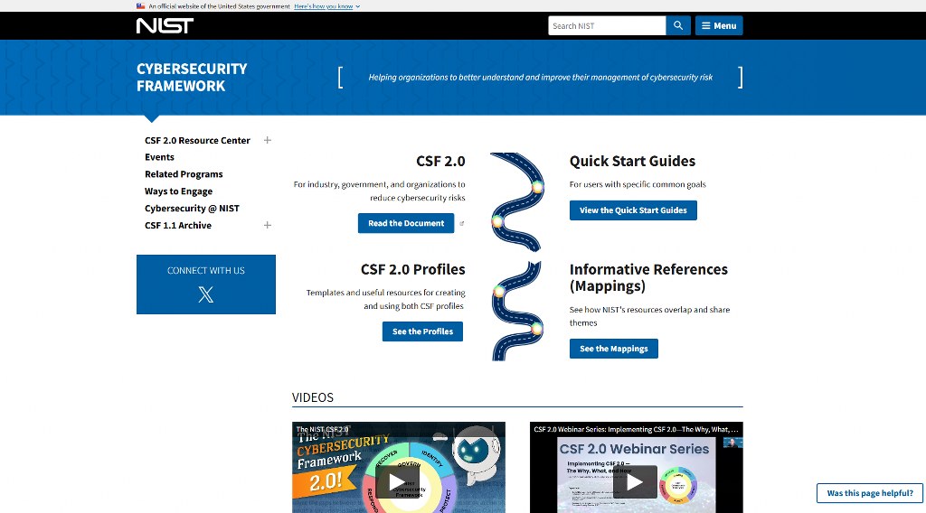The image size is (926, 513).
Task: Click the NIST logo in header
Action: [x=165, y=25]
